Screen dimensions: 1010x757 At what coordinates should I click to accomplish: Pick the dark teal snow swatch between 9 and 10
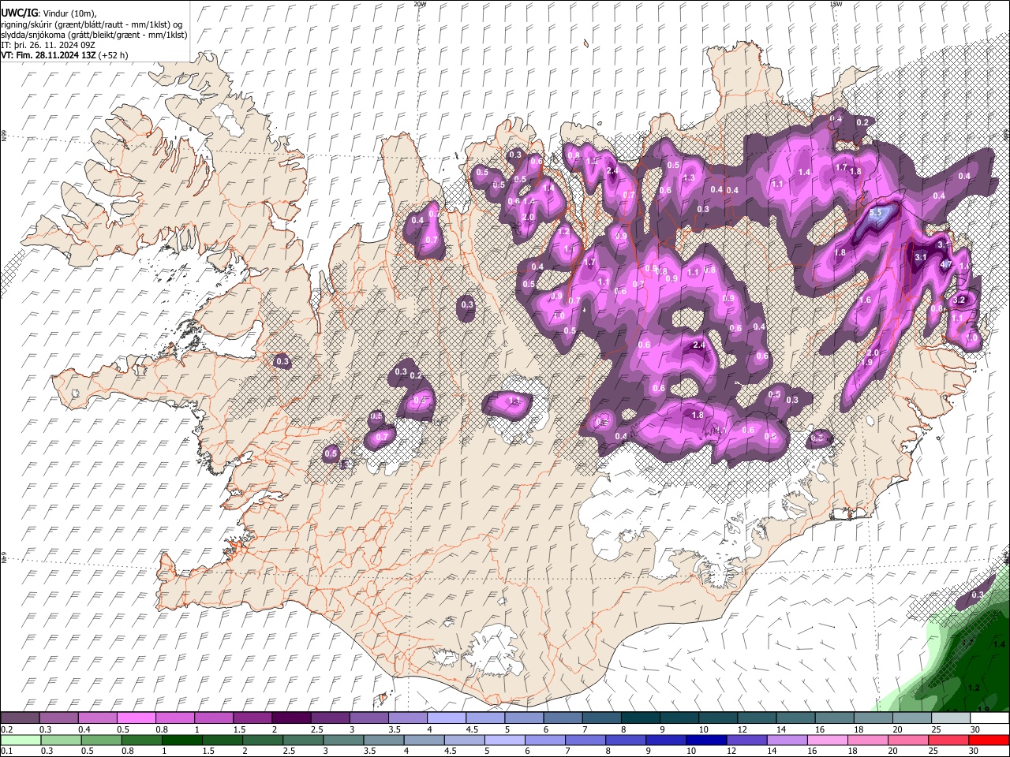coord(679,718)
